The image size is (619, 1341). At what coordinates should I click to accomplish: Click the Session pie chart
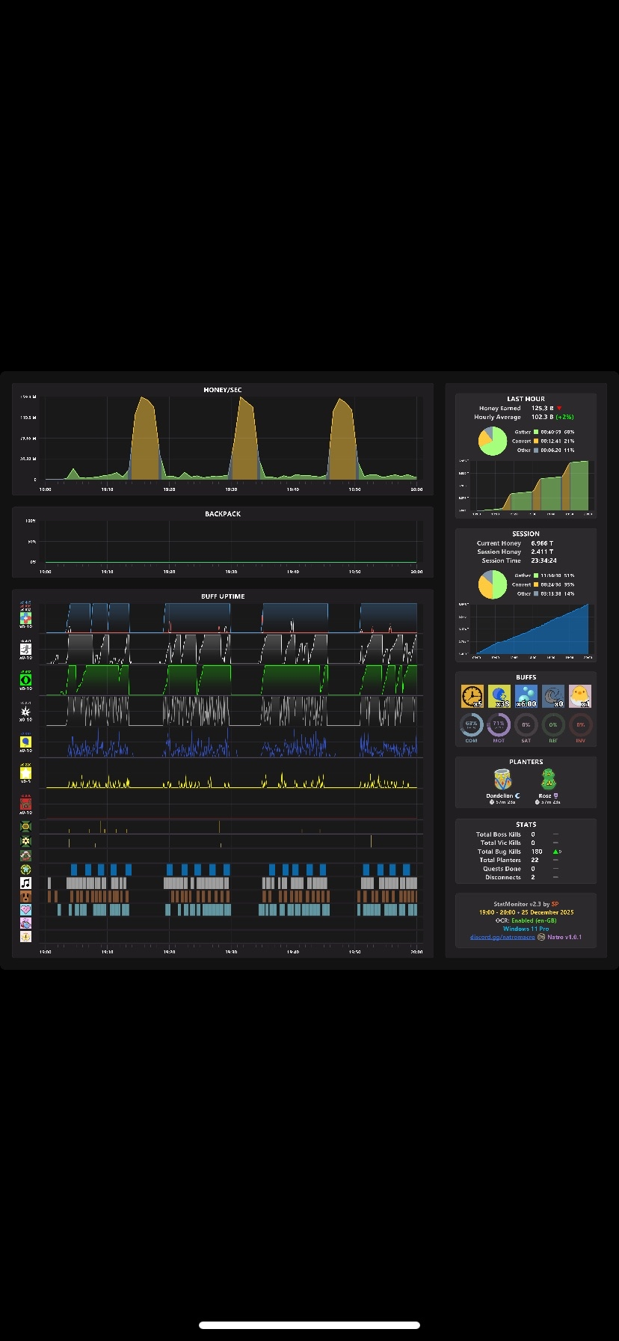pos(493,584)
